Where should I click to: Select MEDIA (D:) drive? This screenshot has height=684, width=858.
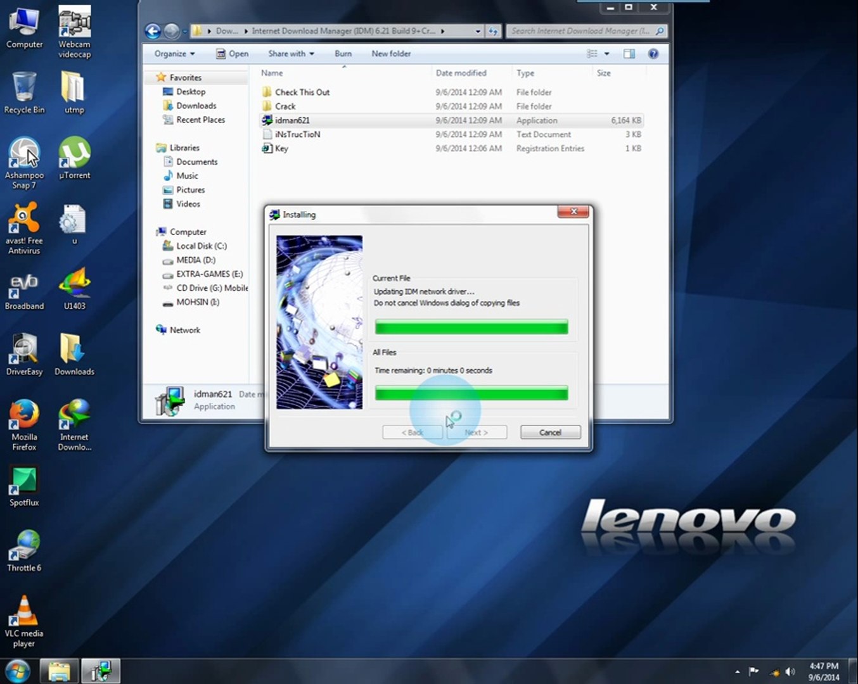point(195,260)
